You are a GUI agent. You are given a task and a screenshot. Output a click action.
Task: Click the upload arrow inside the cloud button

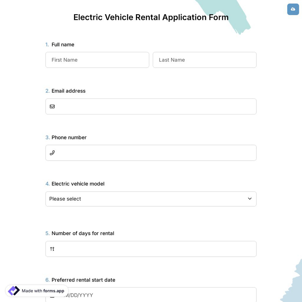(293, 9)
